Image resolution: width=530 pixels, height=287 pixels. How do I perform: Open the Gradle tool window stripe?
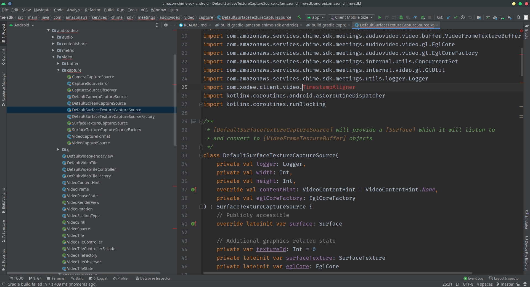point(527,32)
